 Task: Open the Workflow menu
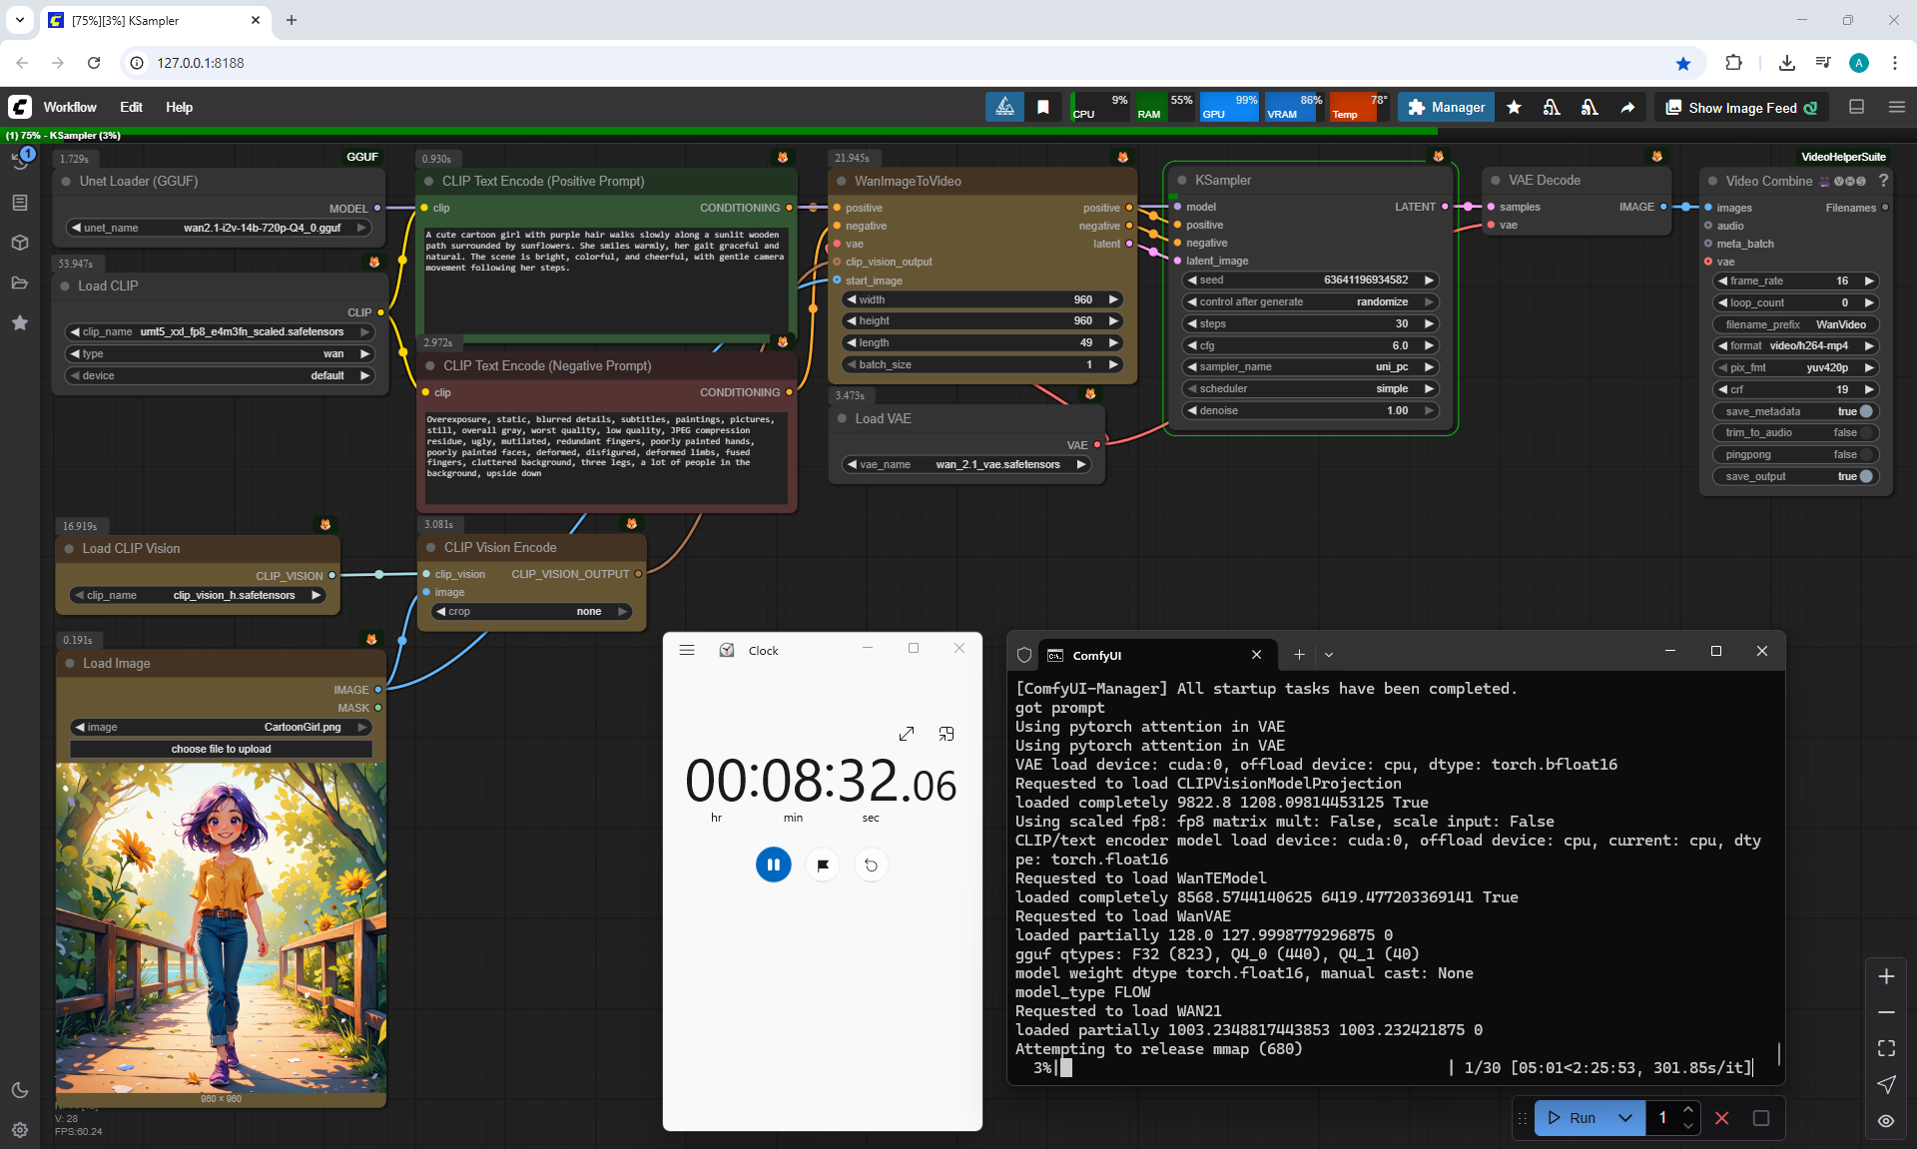pyautogui.click(x=70, y=108)
